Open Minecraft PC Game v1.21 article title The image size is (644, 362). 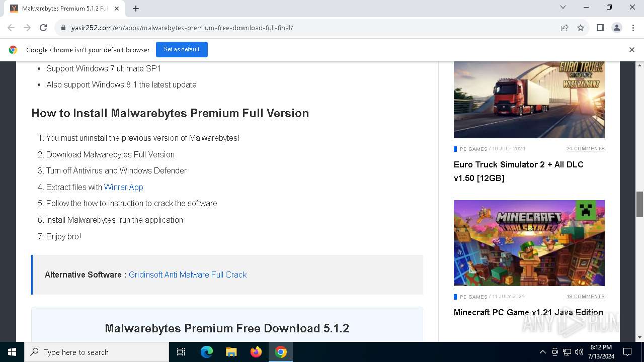pyautogui.click(x=528, y=312)
